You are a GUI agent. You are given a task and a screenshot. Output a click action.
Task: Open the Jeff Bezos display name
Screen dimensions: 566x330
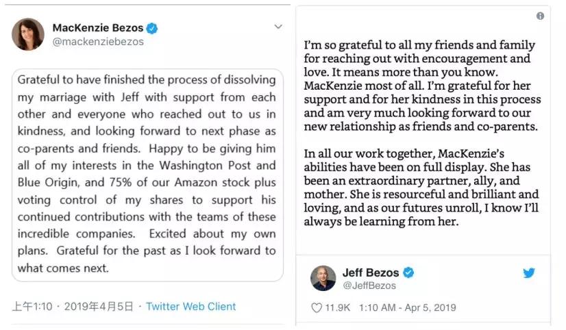coord(371,272)
